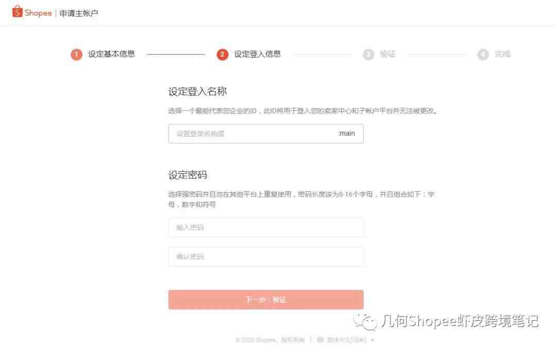The image size is (557, 347).
Task: Go to 设定基本信息 step label
Action: [x=111, y=54]
